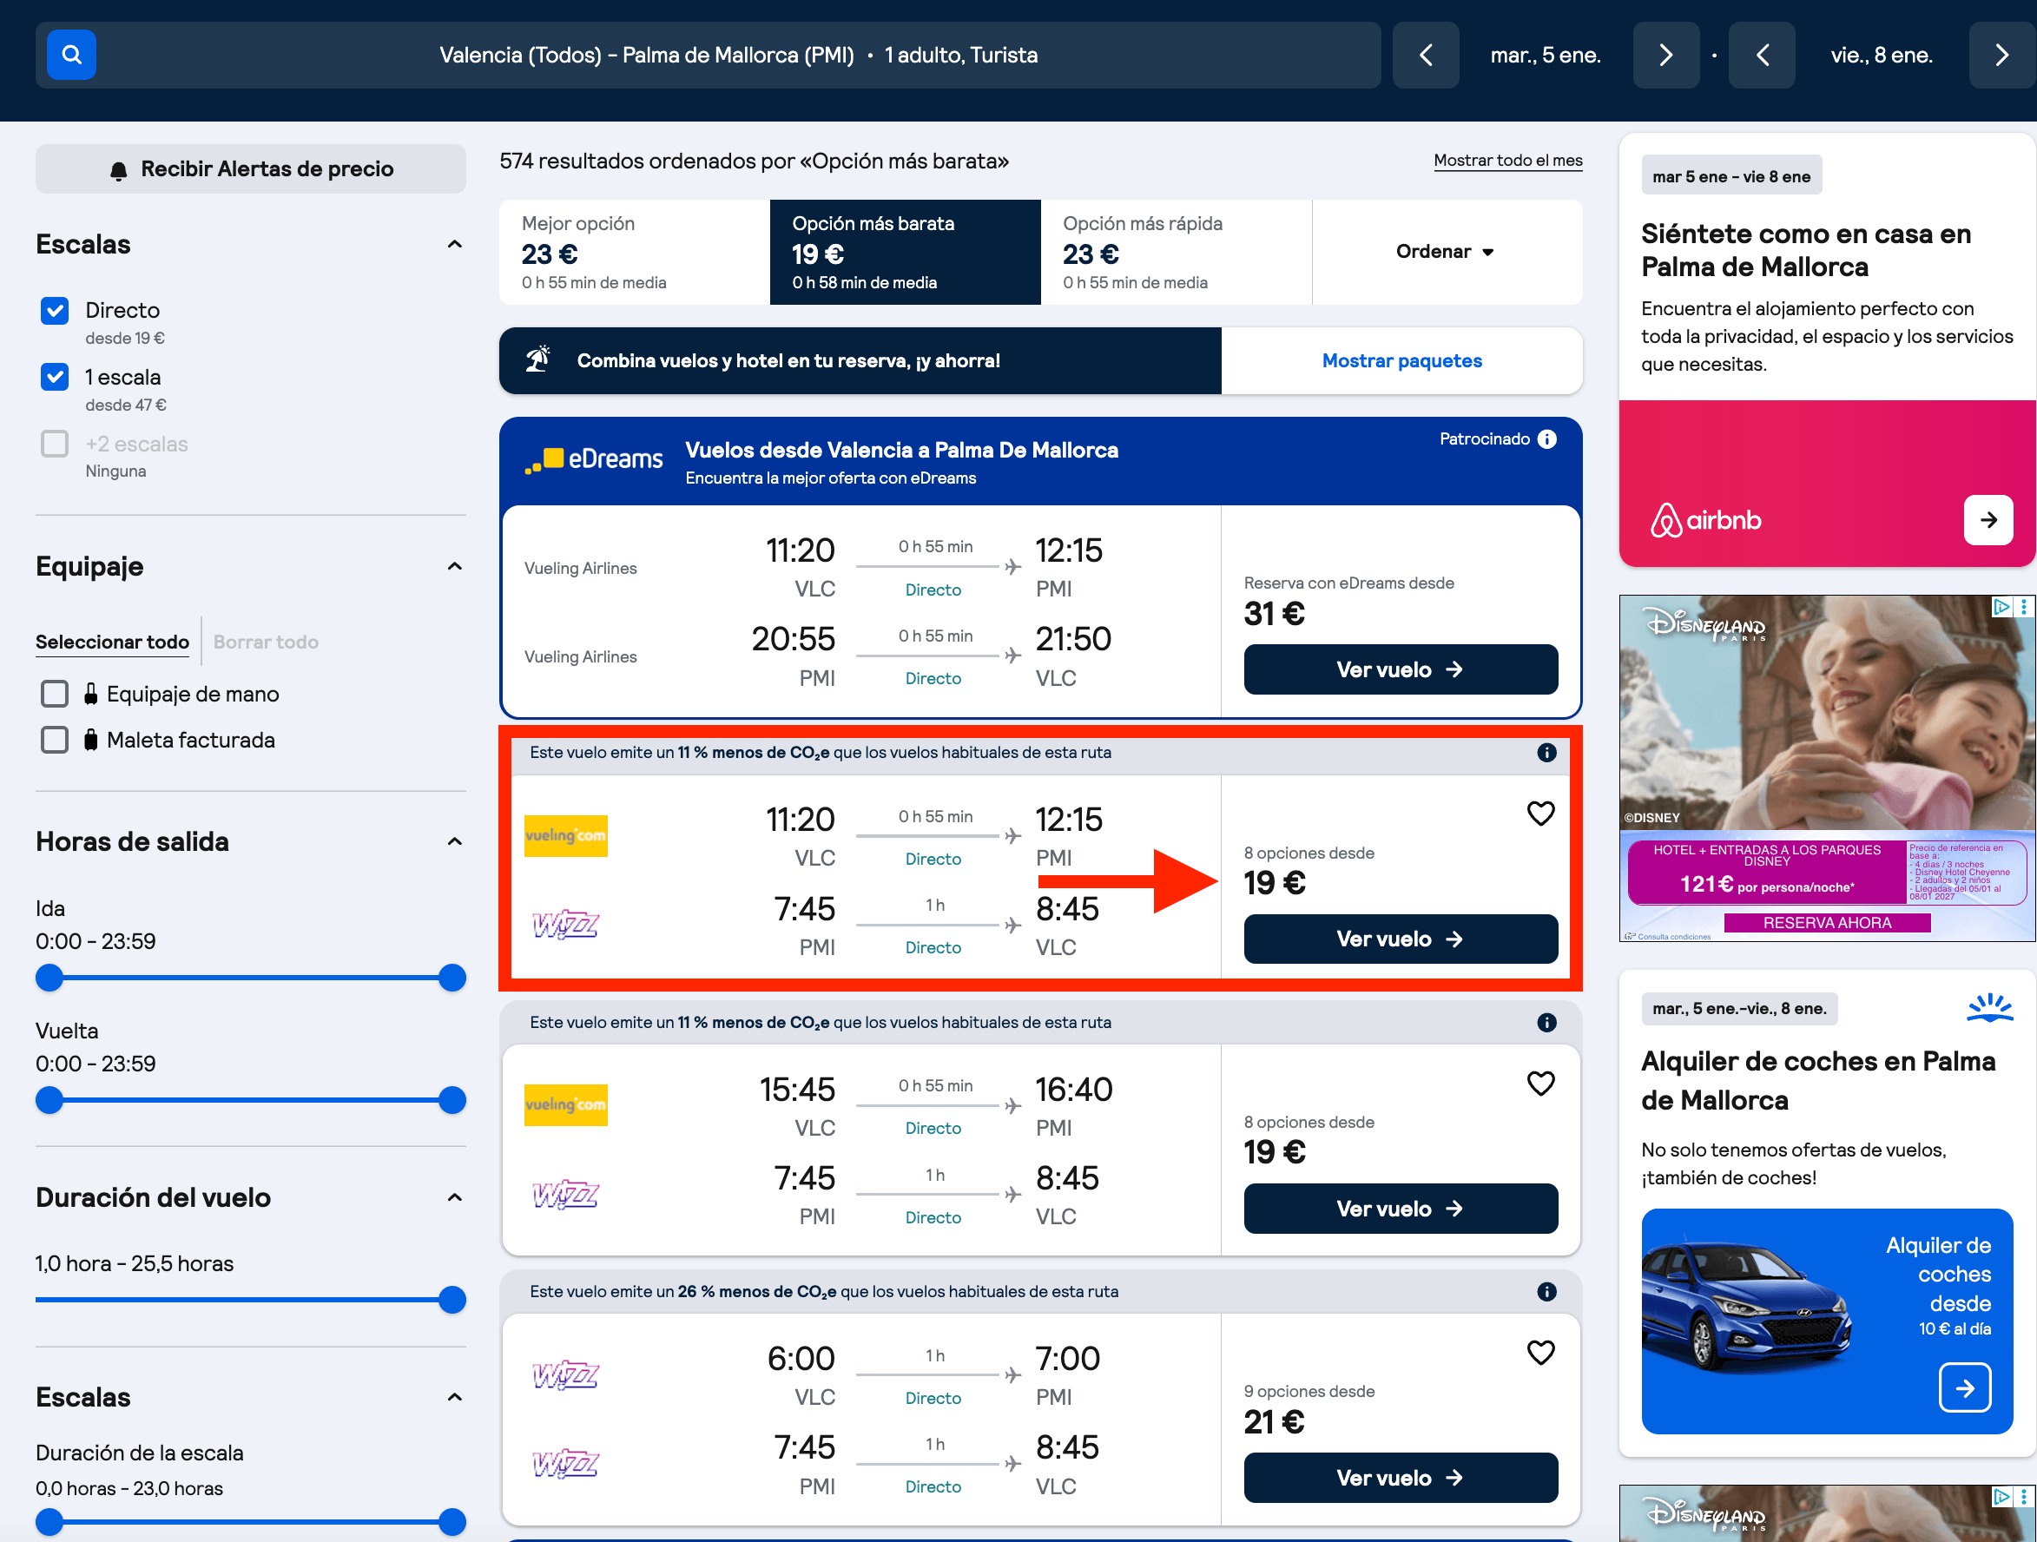Screen dimensions: 2037x1542
Task: Save the 6:00 Wizz flight with heart icon
Action: (x=1540, y=1352)
